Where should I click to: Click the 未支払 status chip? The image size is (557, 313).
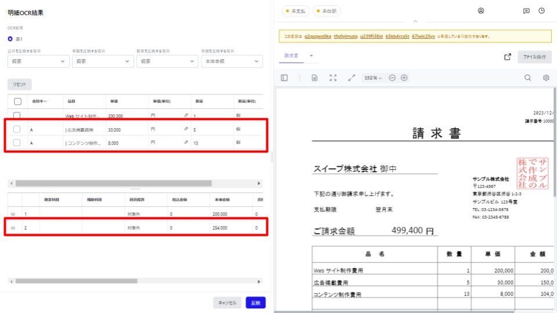coord(295,11)
